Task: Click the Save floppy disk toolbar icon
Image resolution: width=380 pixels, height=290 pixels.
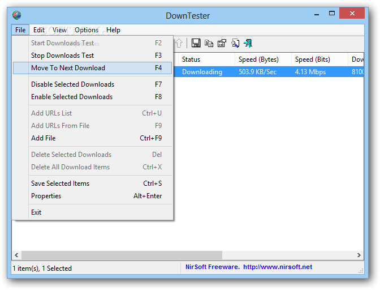Action: pyautogui.click(x=196, y=43)
